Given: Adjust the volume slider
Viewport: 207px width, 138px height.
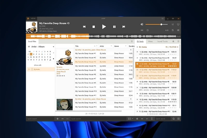Looking at the screenshot, I should (157, 24).
